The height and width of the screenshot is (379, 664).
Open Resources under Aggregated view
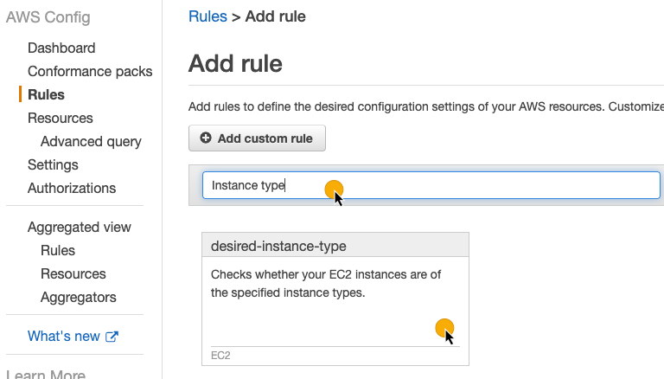click(x=73, y=274)
